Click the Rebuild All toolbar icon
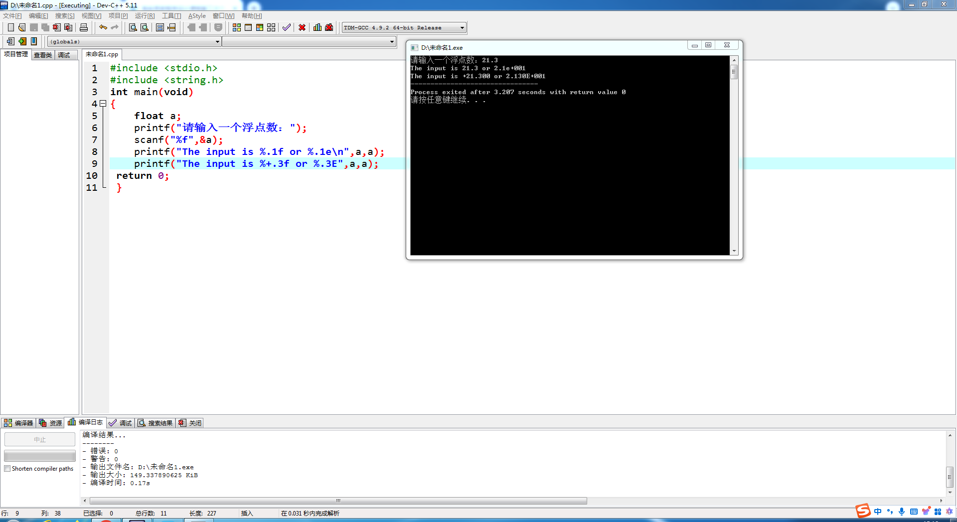The width and height of the screenshot is (957, 522). coord(271,27)
